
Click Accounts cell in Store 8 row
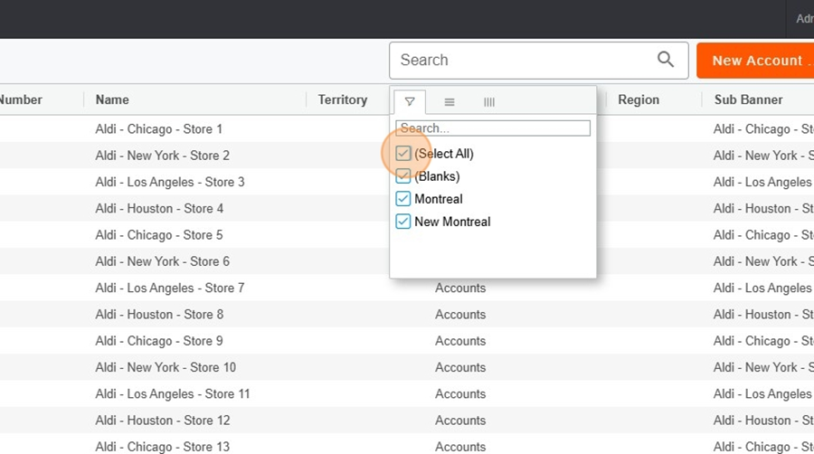460,314
